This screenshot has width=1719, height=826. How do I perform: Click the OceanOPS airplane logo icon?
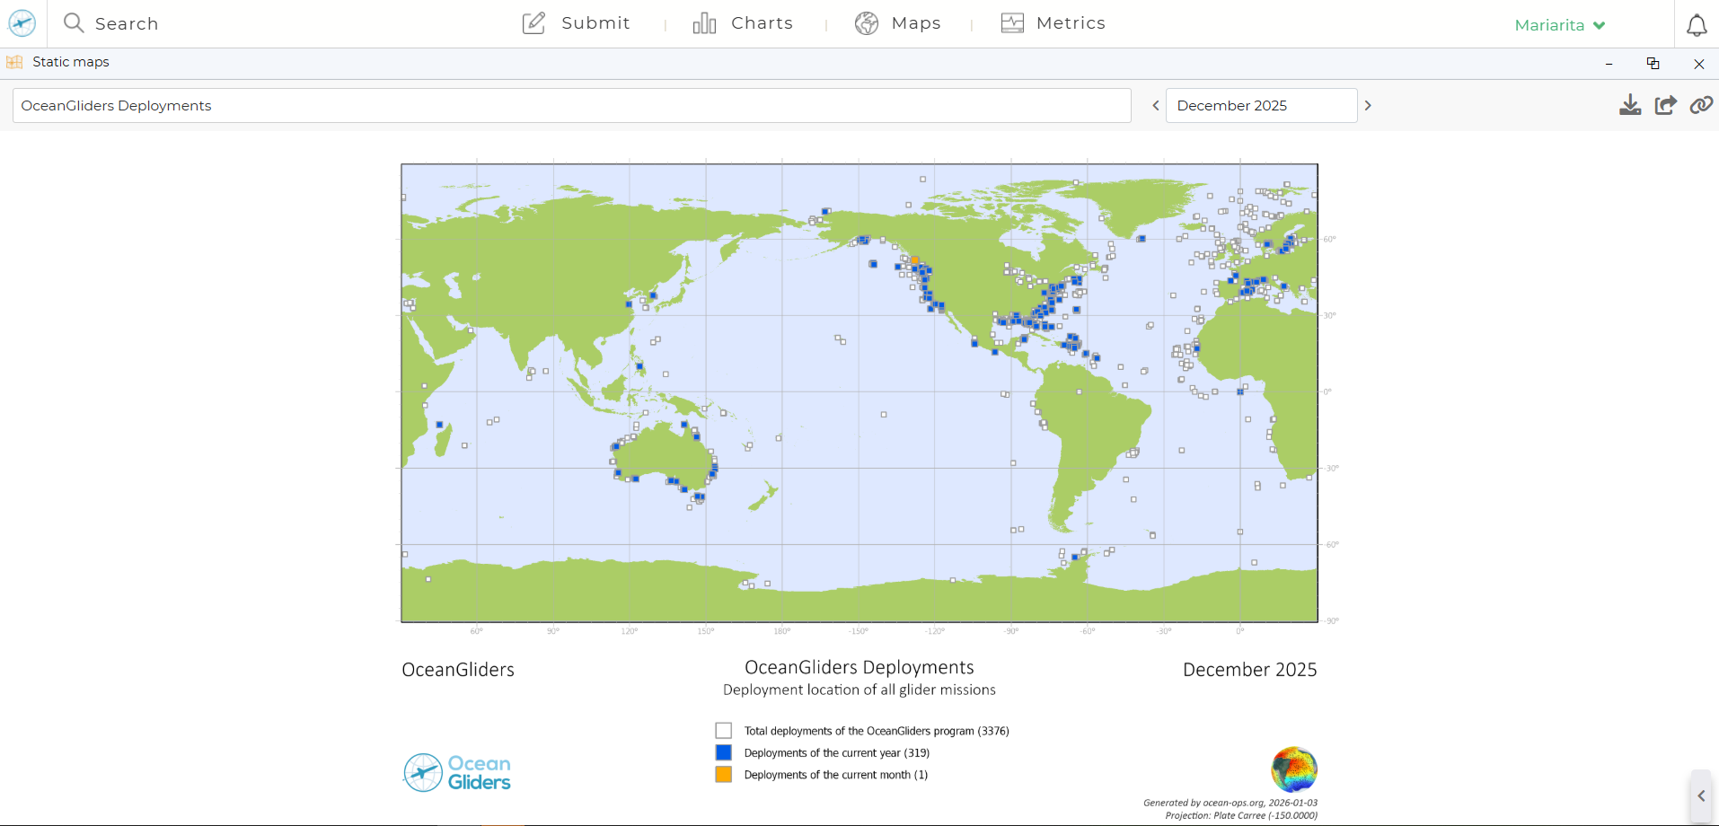pyautogui.click(x=22, y=23)
